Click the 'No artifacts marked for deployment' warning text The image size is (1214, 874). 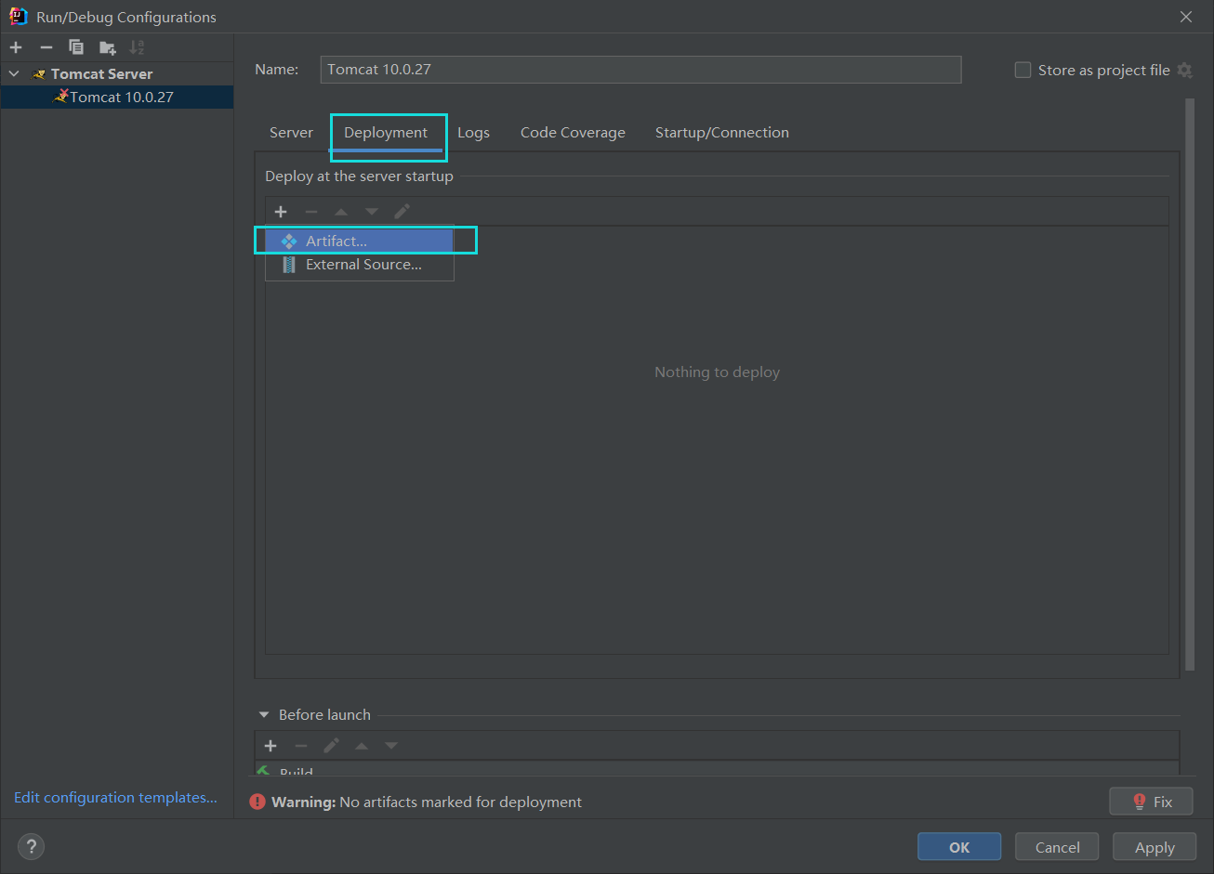coord(461,802)
